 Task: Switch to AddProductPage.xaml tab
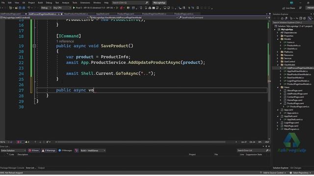11,14
